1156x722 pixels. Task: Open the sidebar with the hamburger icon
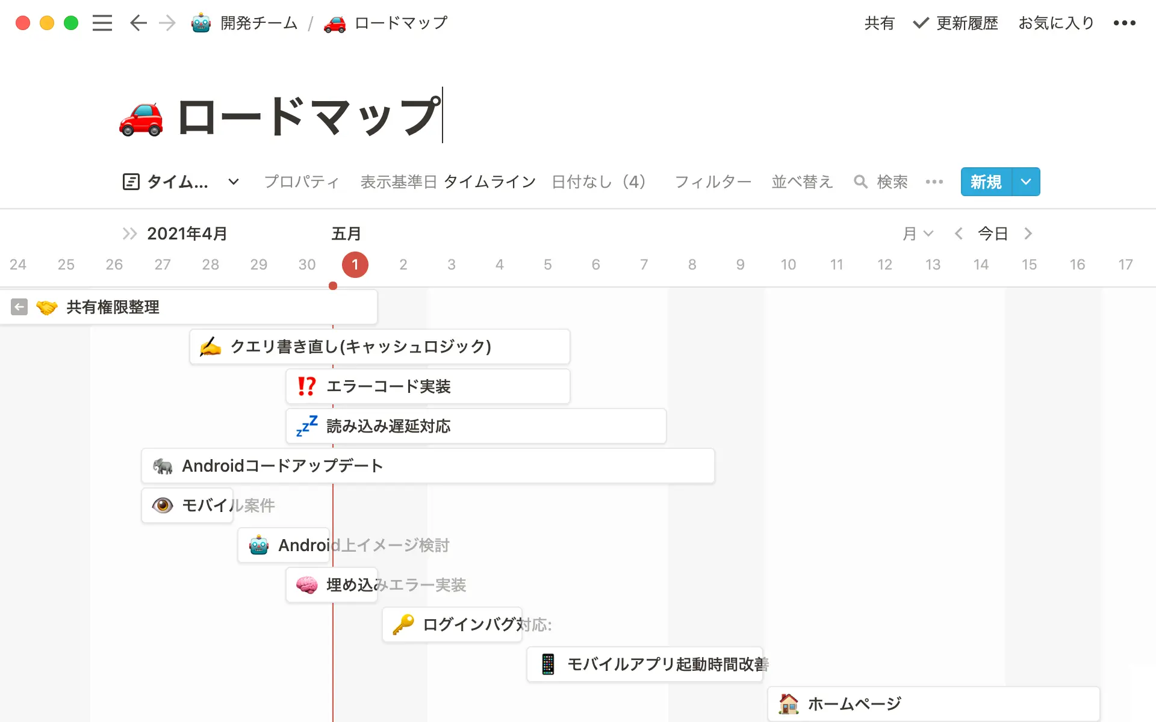coord(102,23)
